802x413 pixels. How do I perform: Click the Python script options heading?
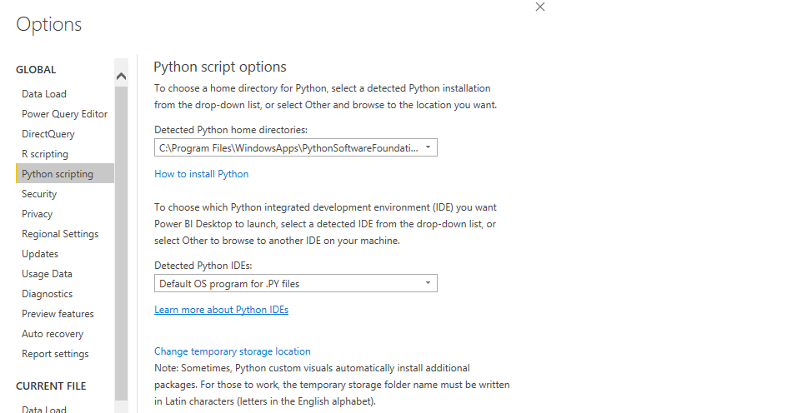coord(220,67)
